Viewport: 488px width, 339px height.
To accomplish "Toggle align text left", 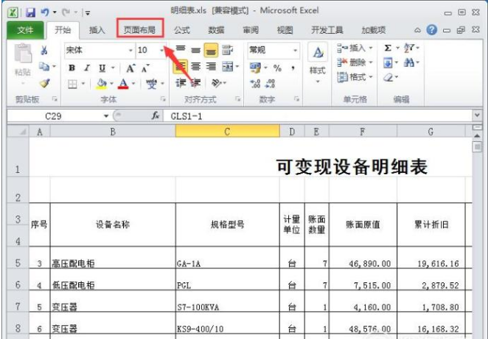I will coord(181,66).
